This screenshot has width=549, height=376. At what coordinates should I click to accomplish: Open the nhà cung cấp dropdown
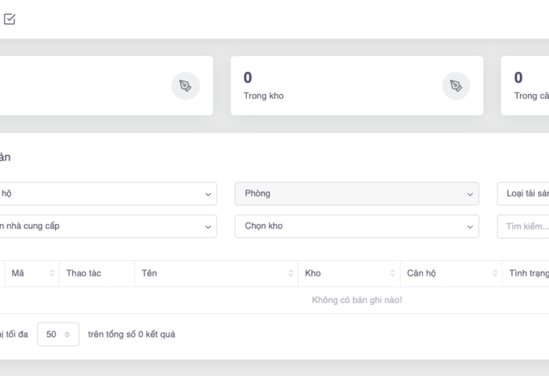point(107,226)
